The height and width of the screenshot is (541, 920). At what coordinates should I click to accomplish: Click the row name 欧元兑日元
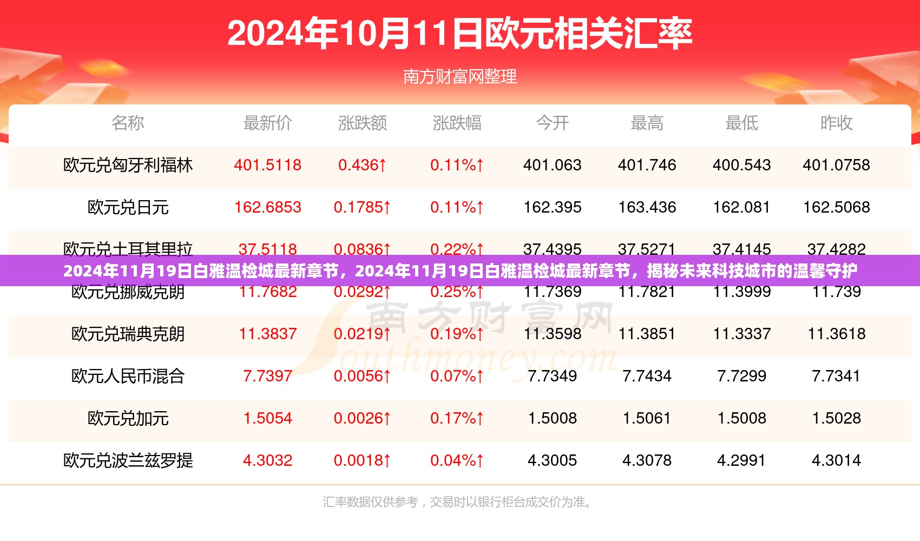(128, 207)
